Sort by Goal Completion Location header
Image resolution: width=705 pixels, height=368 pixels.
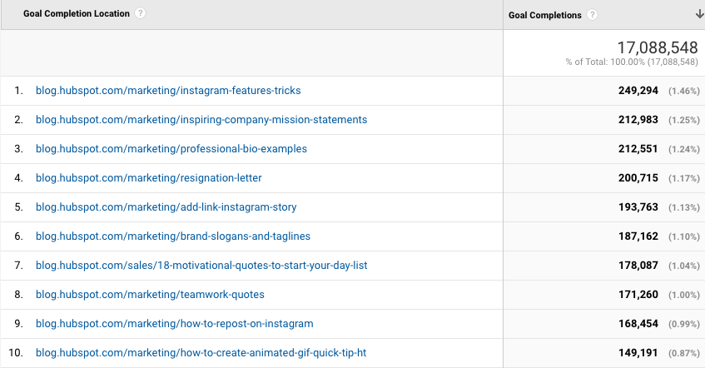[82, 14]
